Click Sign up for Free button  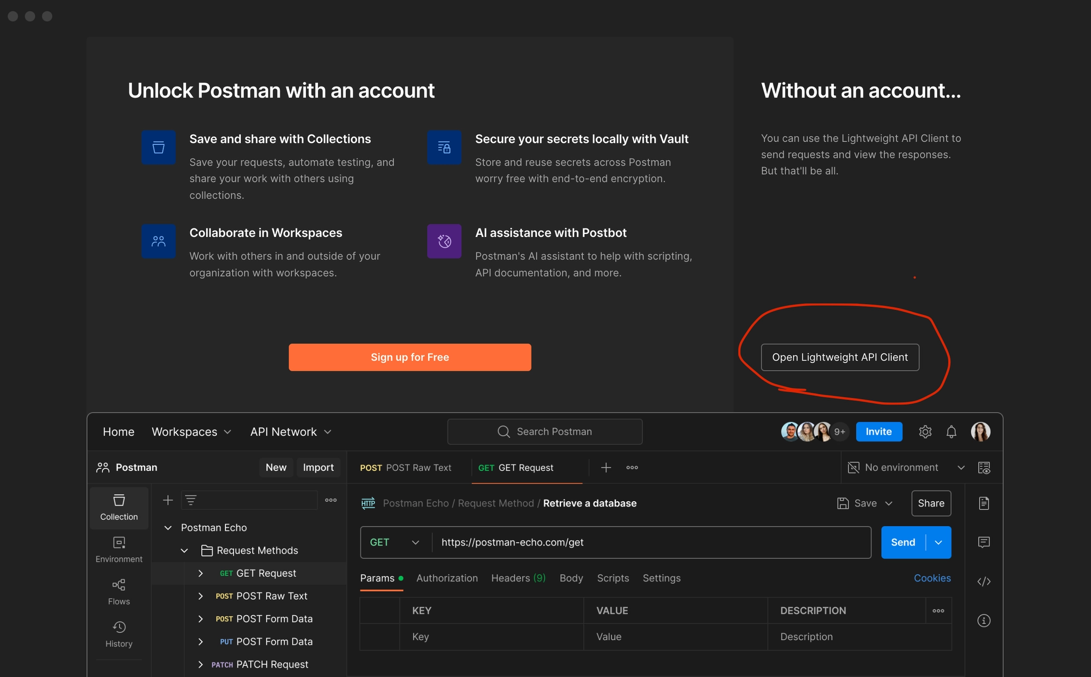point(410,357)
